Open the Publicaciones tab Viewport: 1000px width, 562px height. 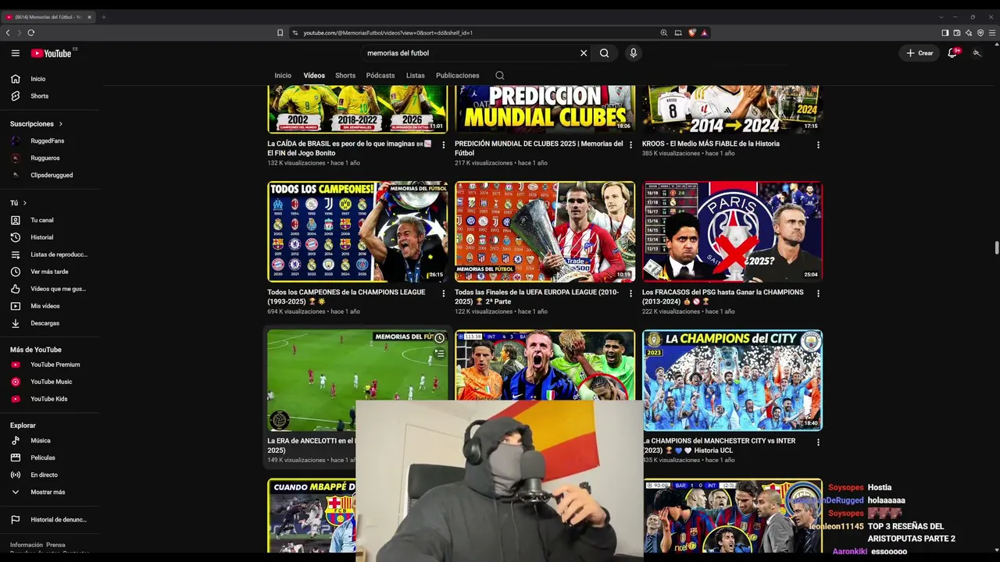coord(458,76)
